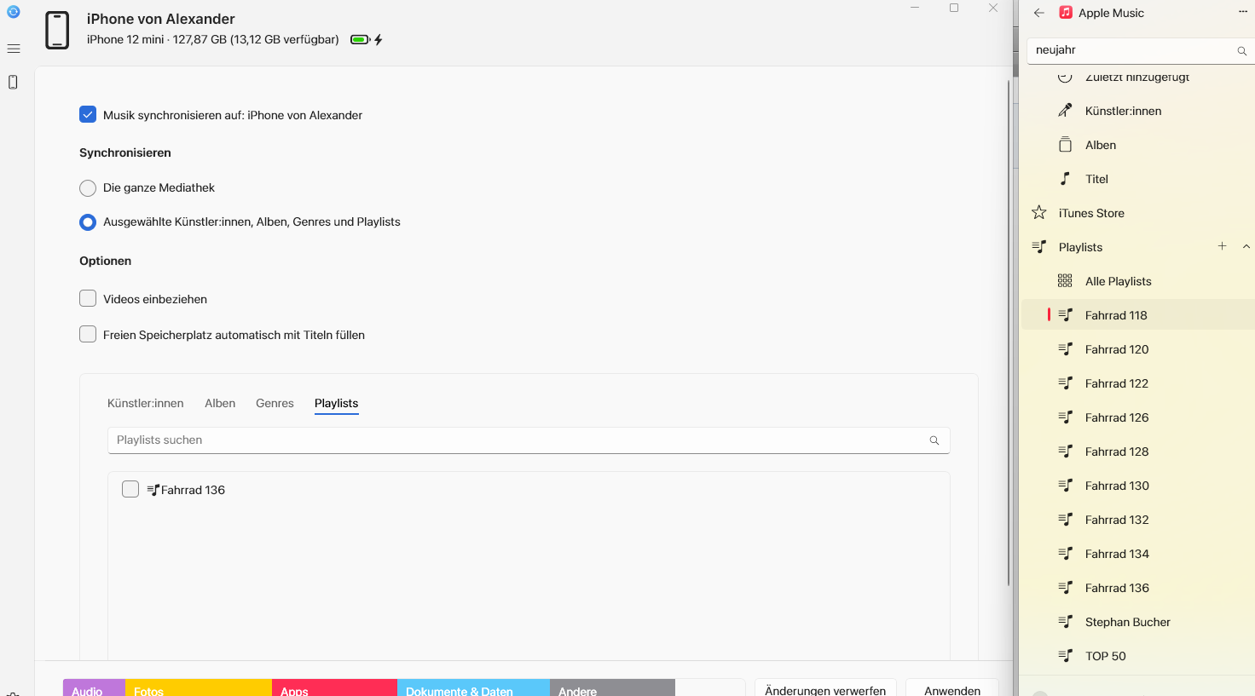Viewport: 1255px width, 696px height.
Task: Click the playlist icon next to Fahrrad 120
Action: [x=1065, y=349]
